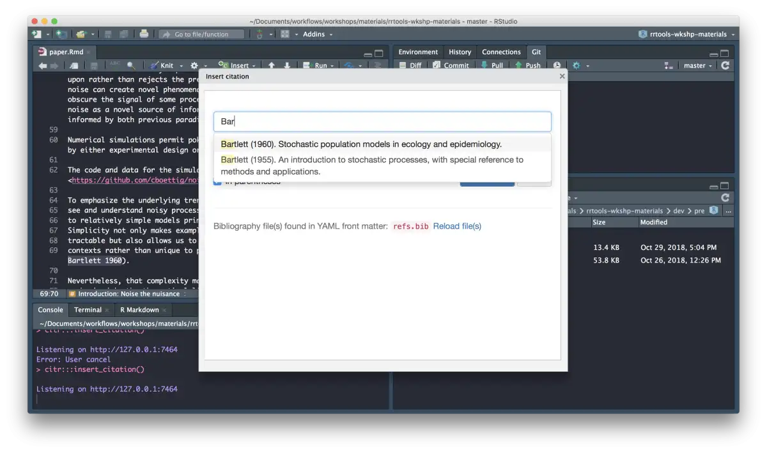The width and height of the screenshot is (767, 453).
Task: Open the rrtools-wkshp-materials project menu
Action: (688, 34)
